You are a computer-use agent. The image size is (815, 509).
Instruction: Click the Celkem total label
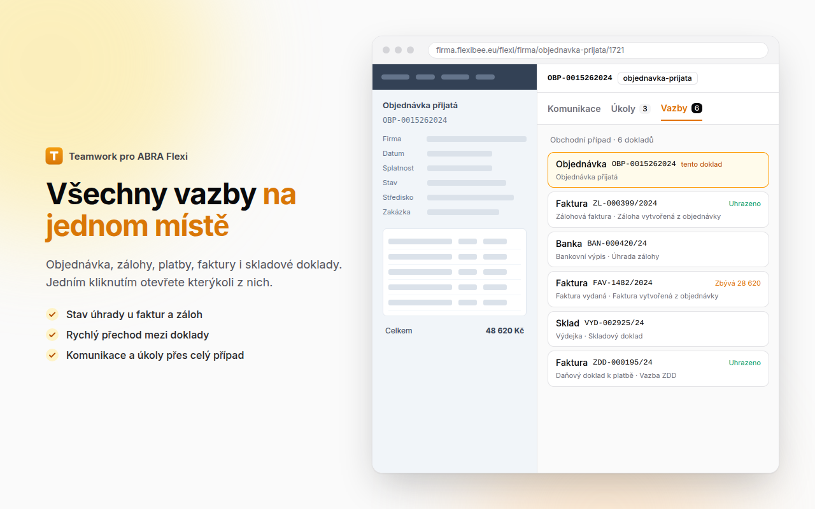pyautogui.click(x=399, y=331)
